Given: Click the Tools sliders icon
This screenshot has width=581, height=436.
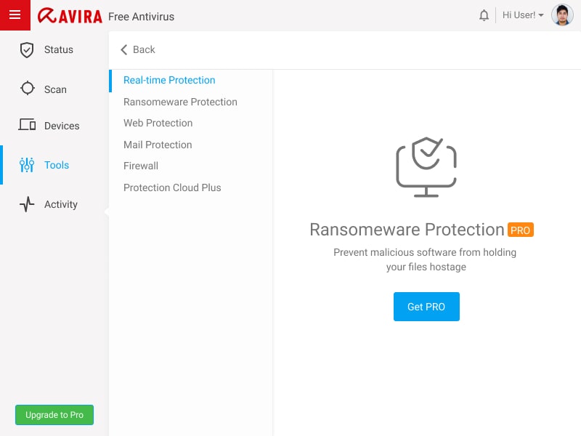Looking at the screenshot, I should pyautogui.click(x=27, y=165).
